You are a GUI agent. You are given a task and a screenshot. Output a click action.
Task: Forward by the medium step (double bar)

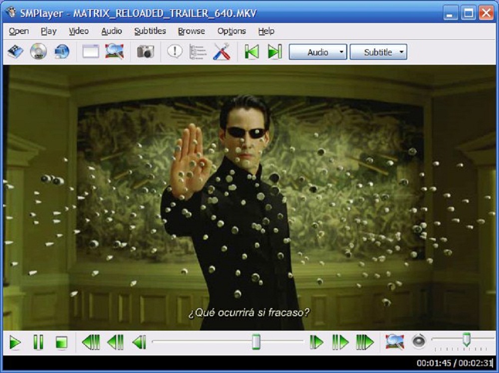click(340, 343)
